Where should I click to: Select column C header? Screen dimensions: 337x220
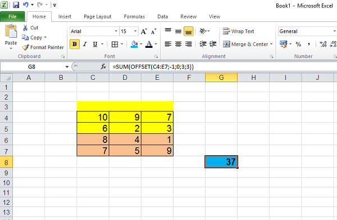(x=93, y=78)
